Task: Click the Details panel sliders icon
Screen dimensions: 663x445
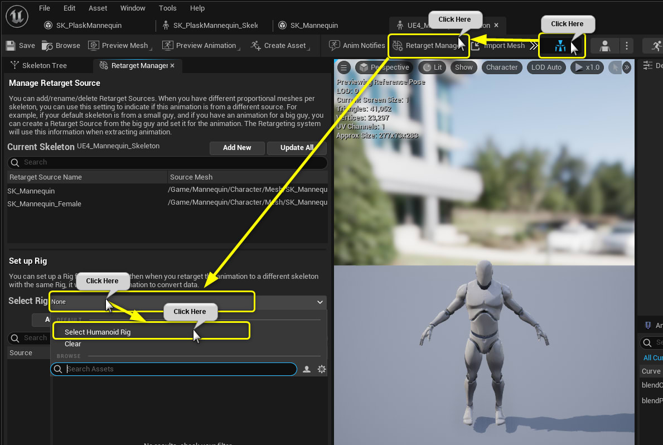Action: [x=647, y=66]
